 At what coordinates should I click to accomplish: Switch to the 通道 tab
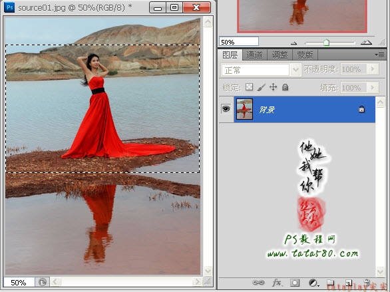click(254, 55)
